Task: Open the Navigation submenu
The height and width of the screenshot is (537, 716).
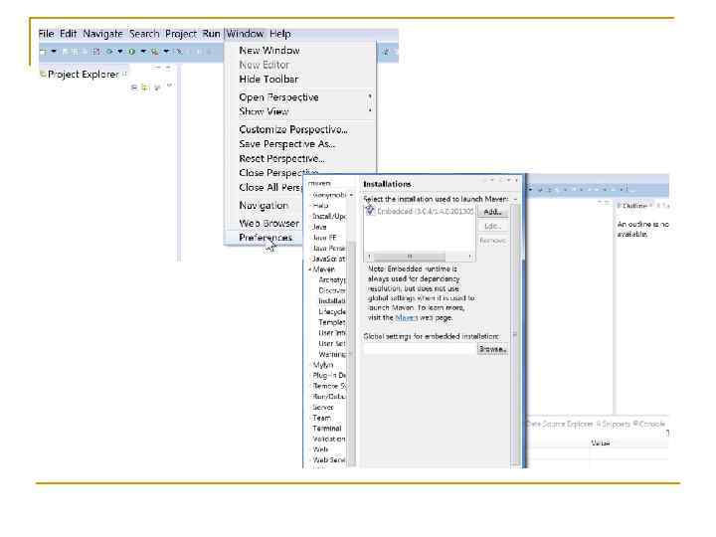Action: click(x=264, y=206)
